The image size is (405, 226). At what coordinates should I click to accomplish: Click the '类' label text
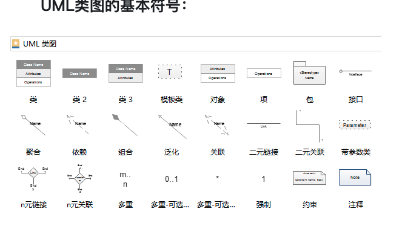coord(33,99)
